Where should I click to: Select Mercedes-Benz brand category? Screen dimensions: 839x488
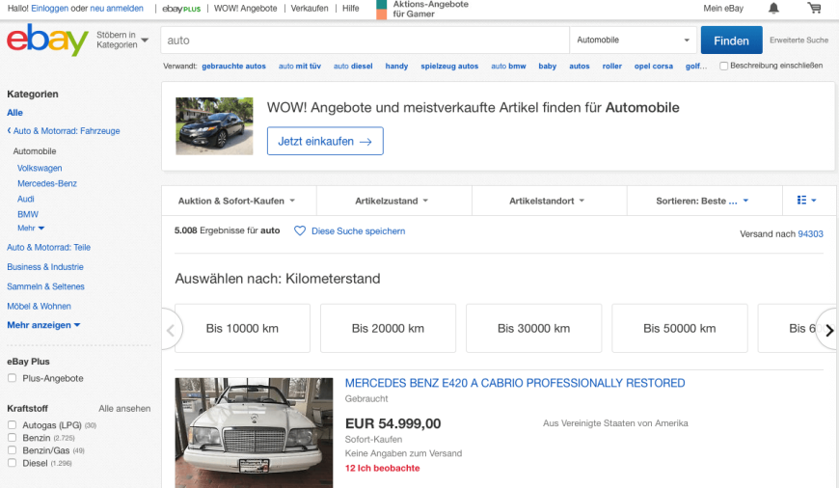click(47, 183)
